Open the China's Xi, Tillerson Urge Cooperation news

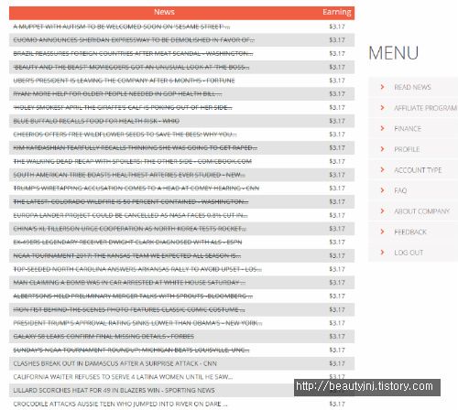[130, 229]
